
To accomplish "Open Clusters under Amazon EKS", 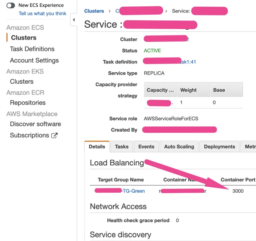I will tap(22, 82).
